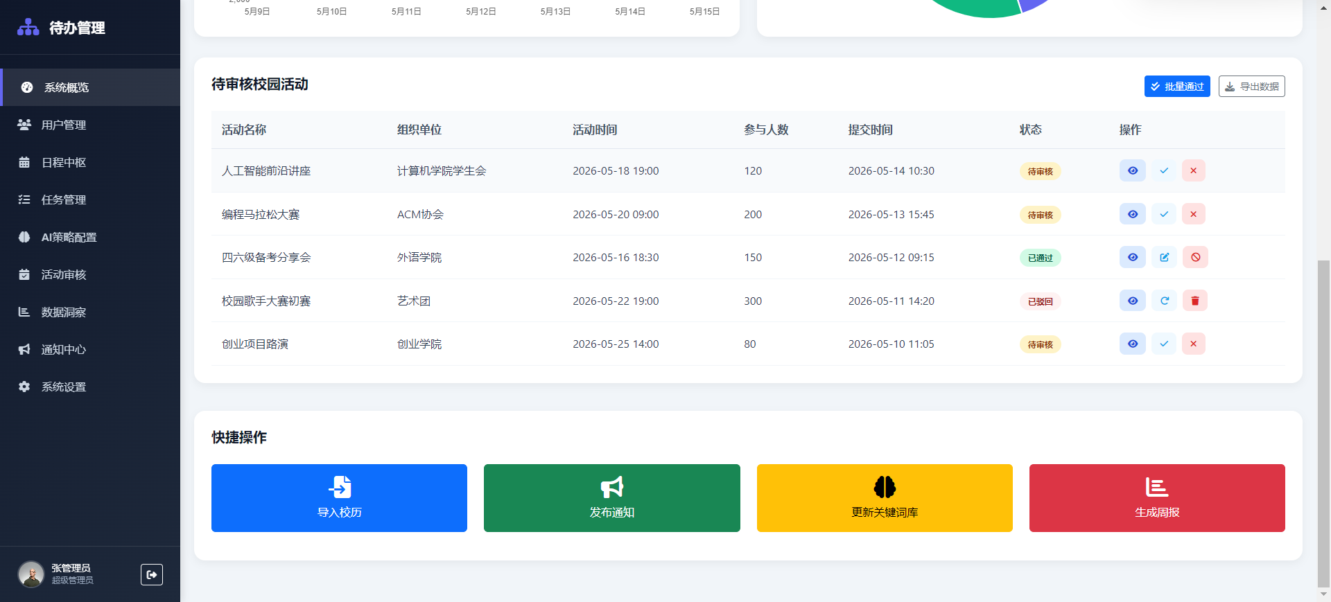1331x602 pixels.
Task: Open 数据洞察 sidebar item
Action: [90, 312]
